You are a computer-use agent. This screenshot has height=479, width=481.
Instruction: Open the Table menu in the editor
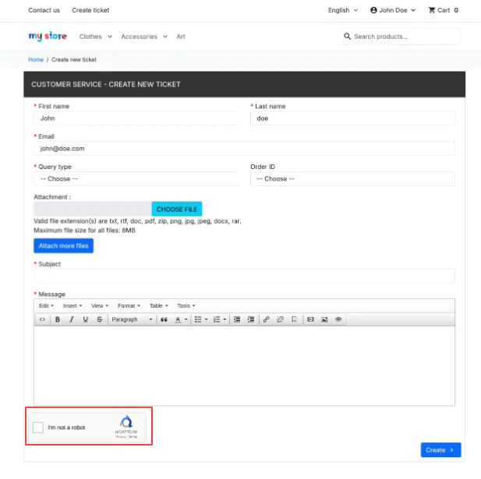tap(158, 305)
